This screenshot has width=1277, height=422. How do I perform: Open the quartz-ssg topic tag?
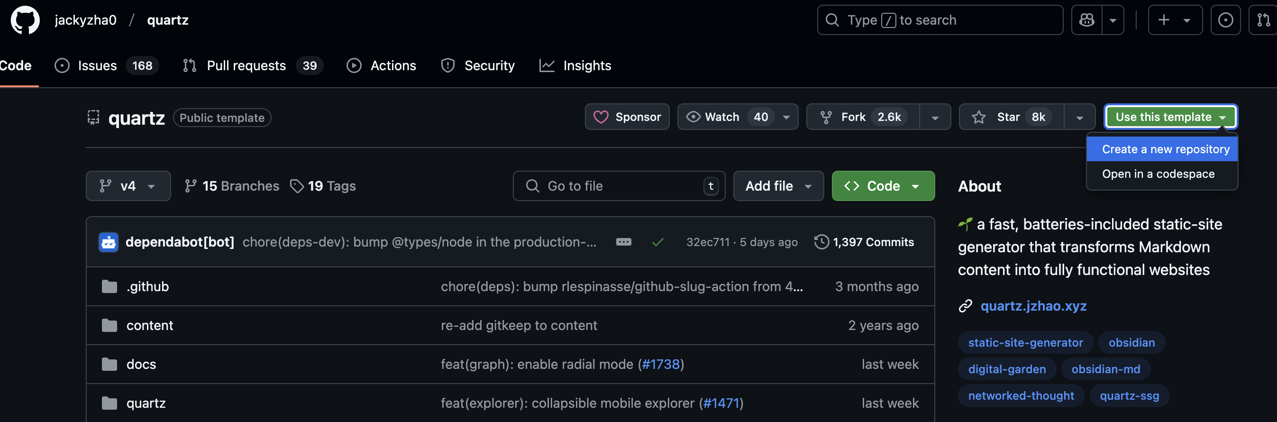pyautogui.click(x=1129, y=396)
